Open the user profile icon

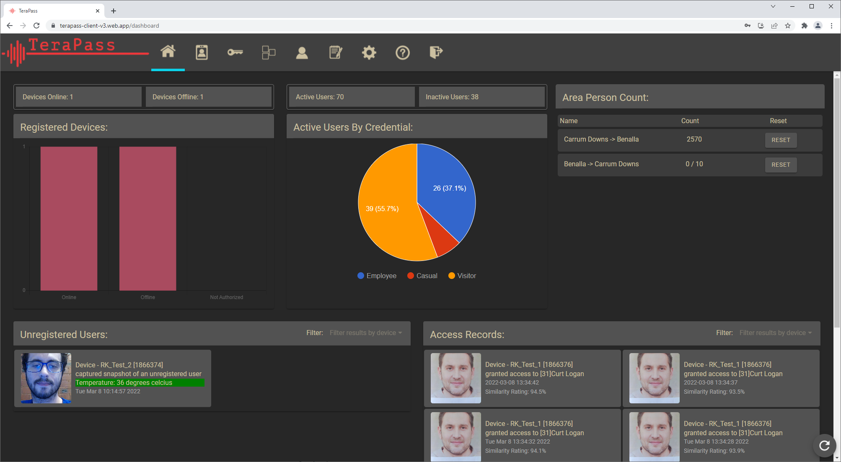302,53
